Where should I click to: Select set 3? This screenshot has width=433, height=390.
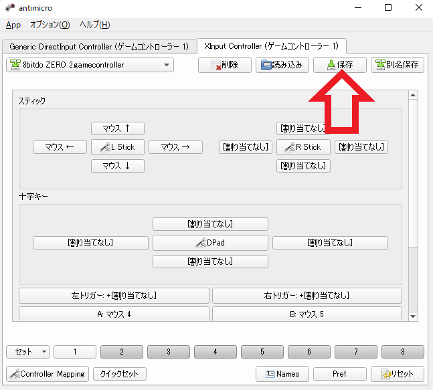(x=169, y=352)
